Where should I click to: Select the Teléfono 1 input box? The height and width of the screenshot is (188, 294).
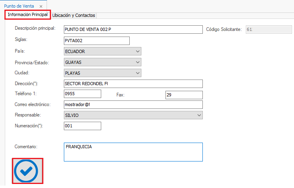(x=82, y=94)
